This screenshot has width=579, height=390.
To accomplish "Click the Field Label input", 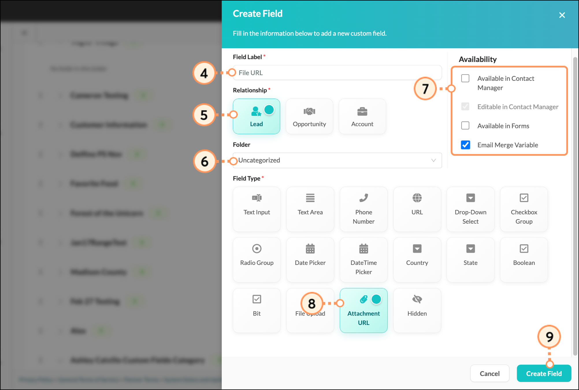I will pos(337,73).
